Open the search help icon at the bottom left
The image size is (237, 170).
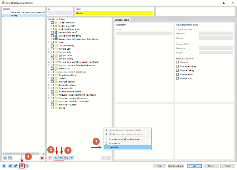(4, 166)
